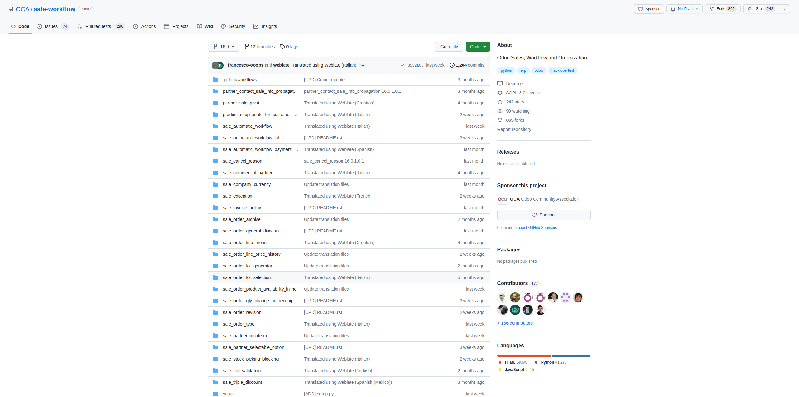The height and width of the screenshot is (397, 799).
Task: Click the branches icon beside 12 branches
Action: coord(247,47)
